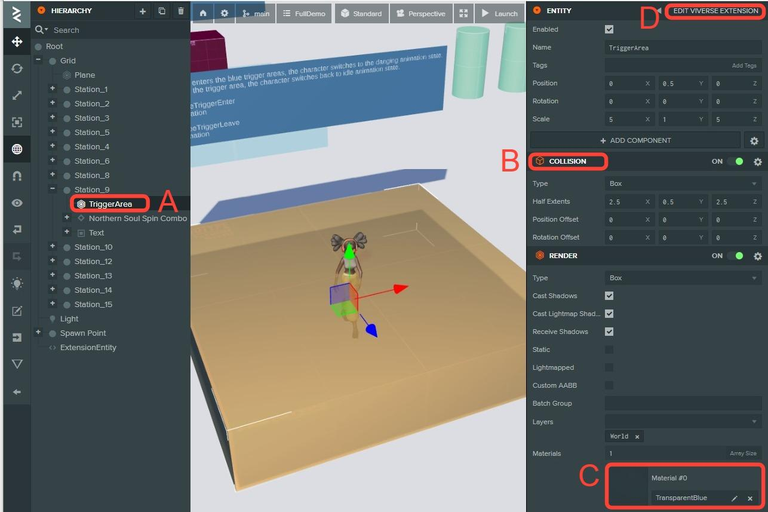Click the Add Component button

[635, 140]
